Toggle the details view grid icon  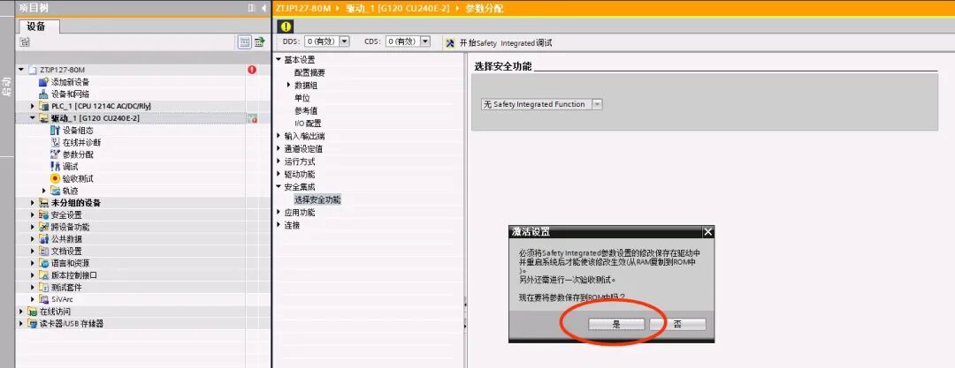click(x=244, y=42)
